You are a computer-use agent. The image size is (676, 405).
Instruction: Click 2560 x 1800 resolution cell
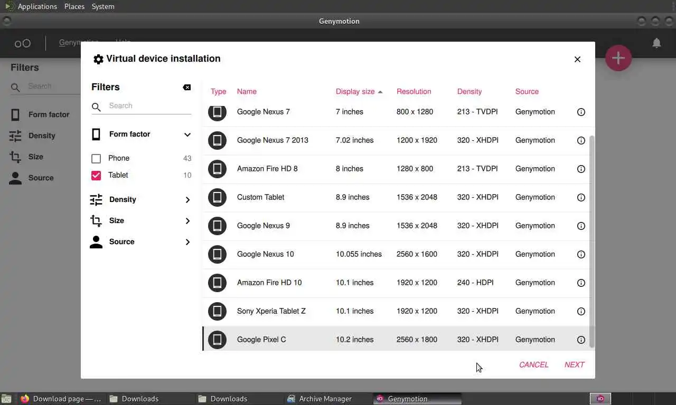417,340
